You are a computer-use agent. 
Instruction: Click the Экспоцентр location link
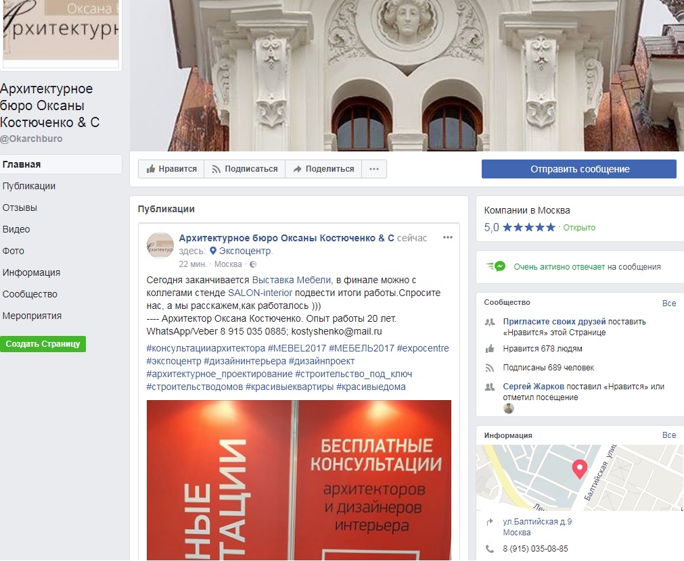point(245,251)
